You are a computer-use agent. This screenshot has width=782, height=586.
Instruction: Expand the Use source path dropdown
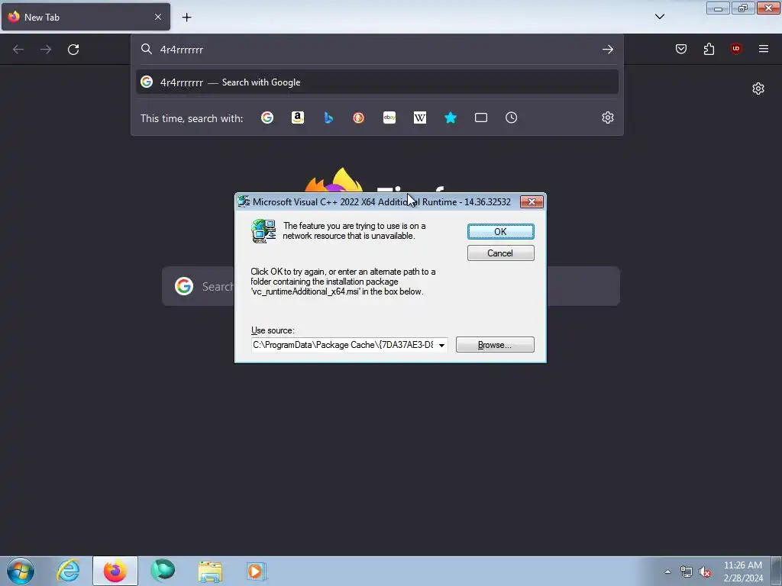[441, 345]
